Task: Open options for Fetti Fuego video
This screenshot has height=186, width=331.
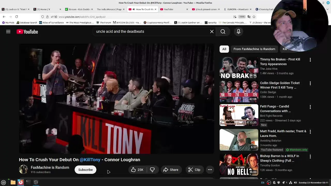Action: tap(310, 107)
